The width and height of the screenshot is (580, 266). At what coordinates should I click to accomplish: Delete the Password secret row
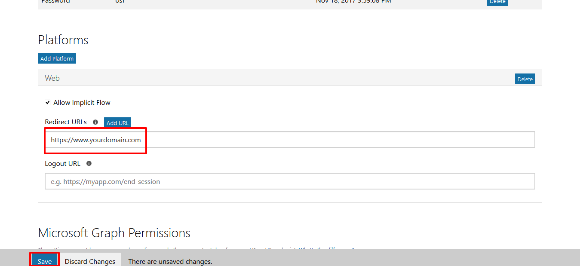point(497,2)
